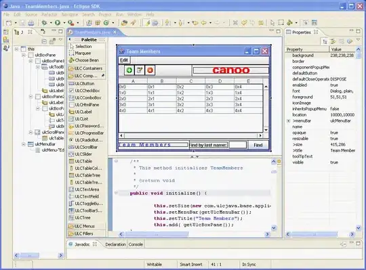Switch to the Console tab
366x270 pixels.
coord(136,244)
